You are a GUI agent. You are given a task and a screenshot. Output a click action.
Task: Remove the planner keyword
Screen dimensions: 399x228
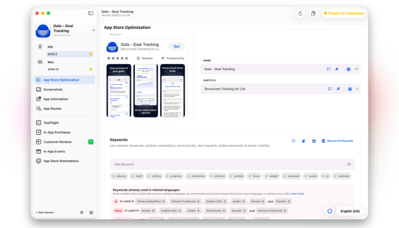[x=113, y=176]
